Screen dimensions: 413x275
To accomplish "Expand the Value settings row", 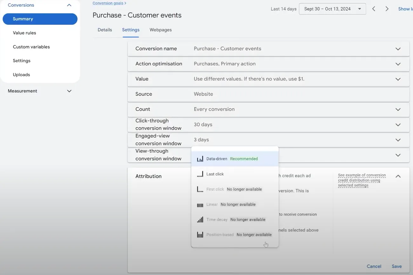I will click(398, 79).
